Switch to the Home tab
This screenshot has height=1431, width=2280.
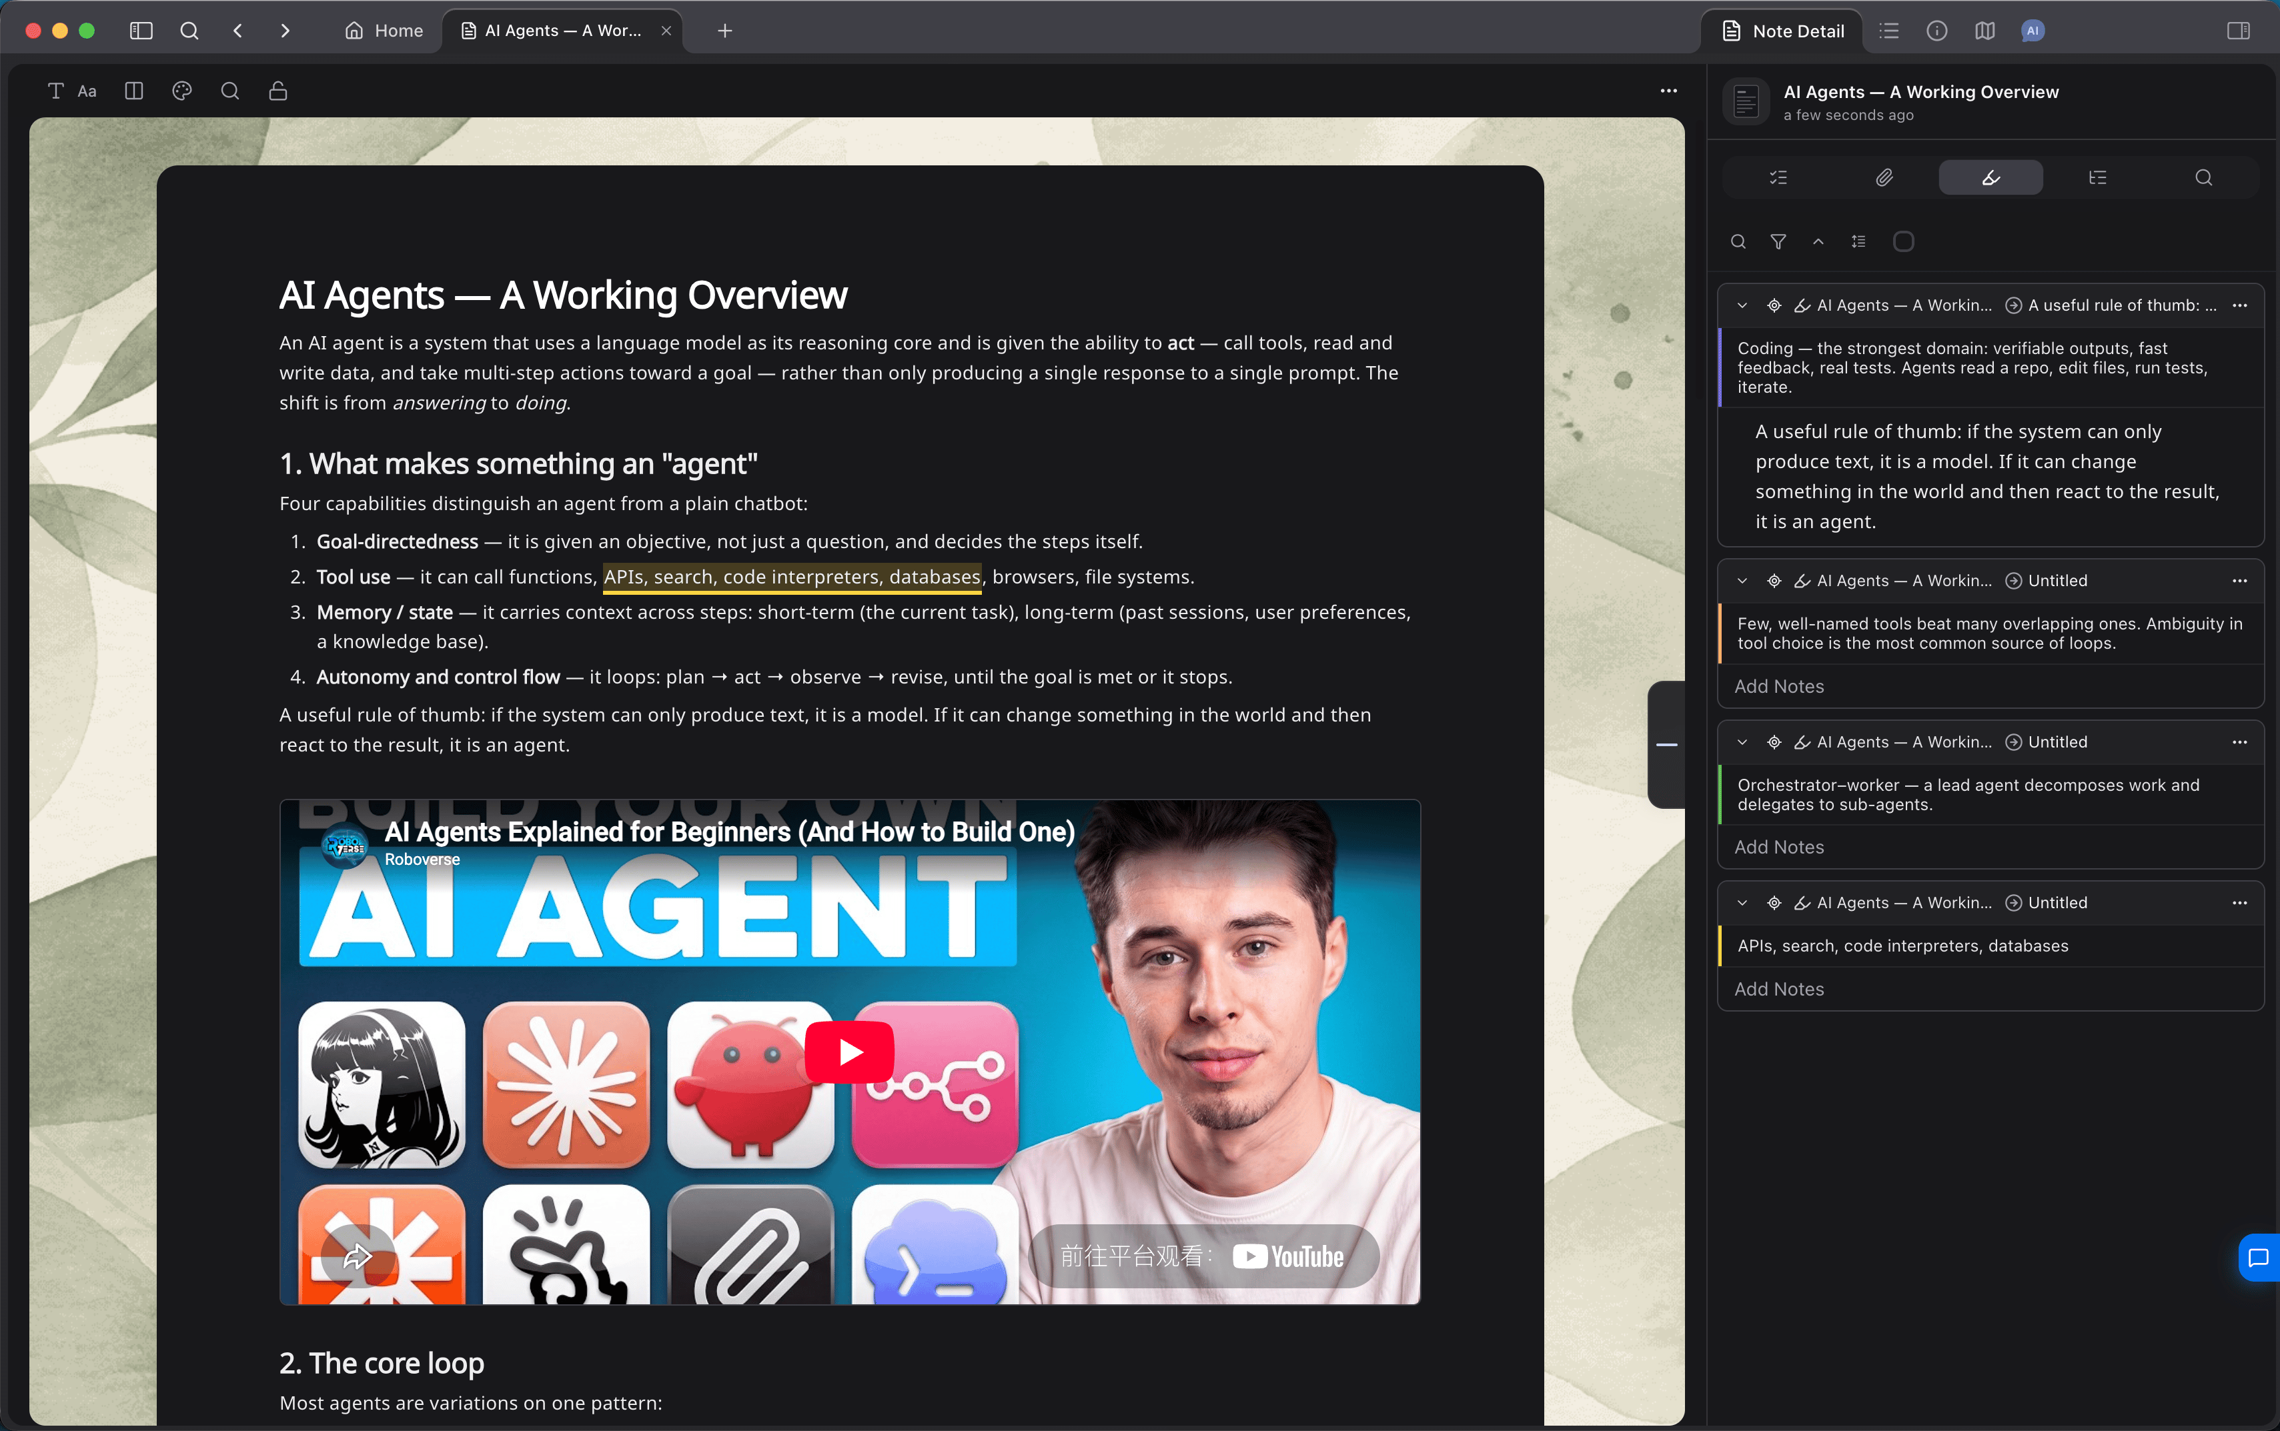click(x=384, y=31)
